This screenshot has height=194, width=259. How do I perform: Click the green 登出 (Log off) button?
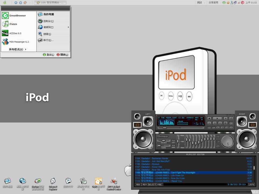click(48, 55)
